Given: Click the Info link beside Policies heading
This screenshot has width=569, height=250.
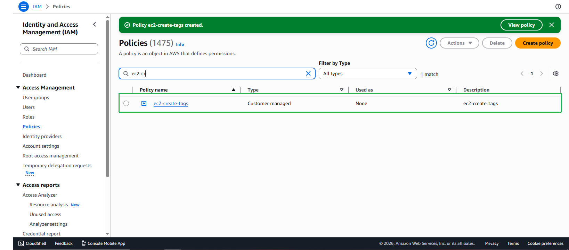Looking at the screenshot, I should tap(180, 44).
